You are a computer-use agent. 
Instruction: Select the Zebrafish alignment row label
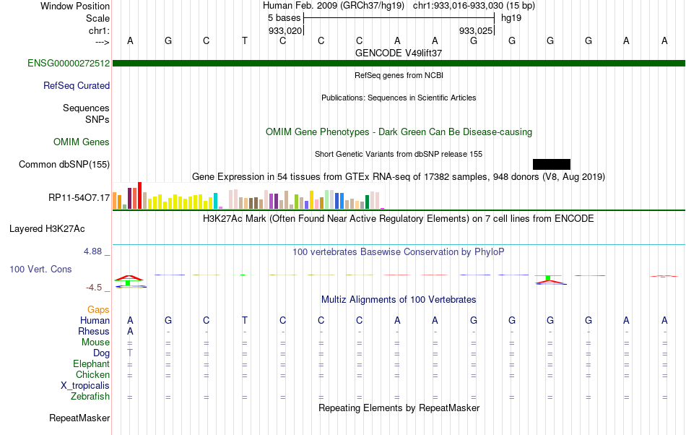(x=90, y=396)
